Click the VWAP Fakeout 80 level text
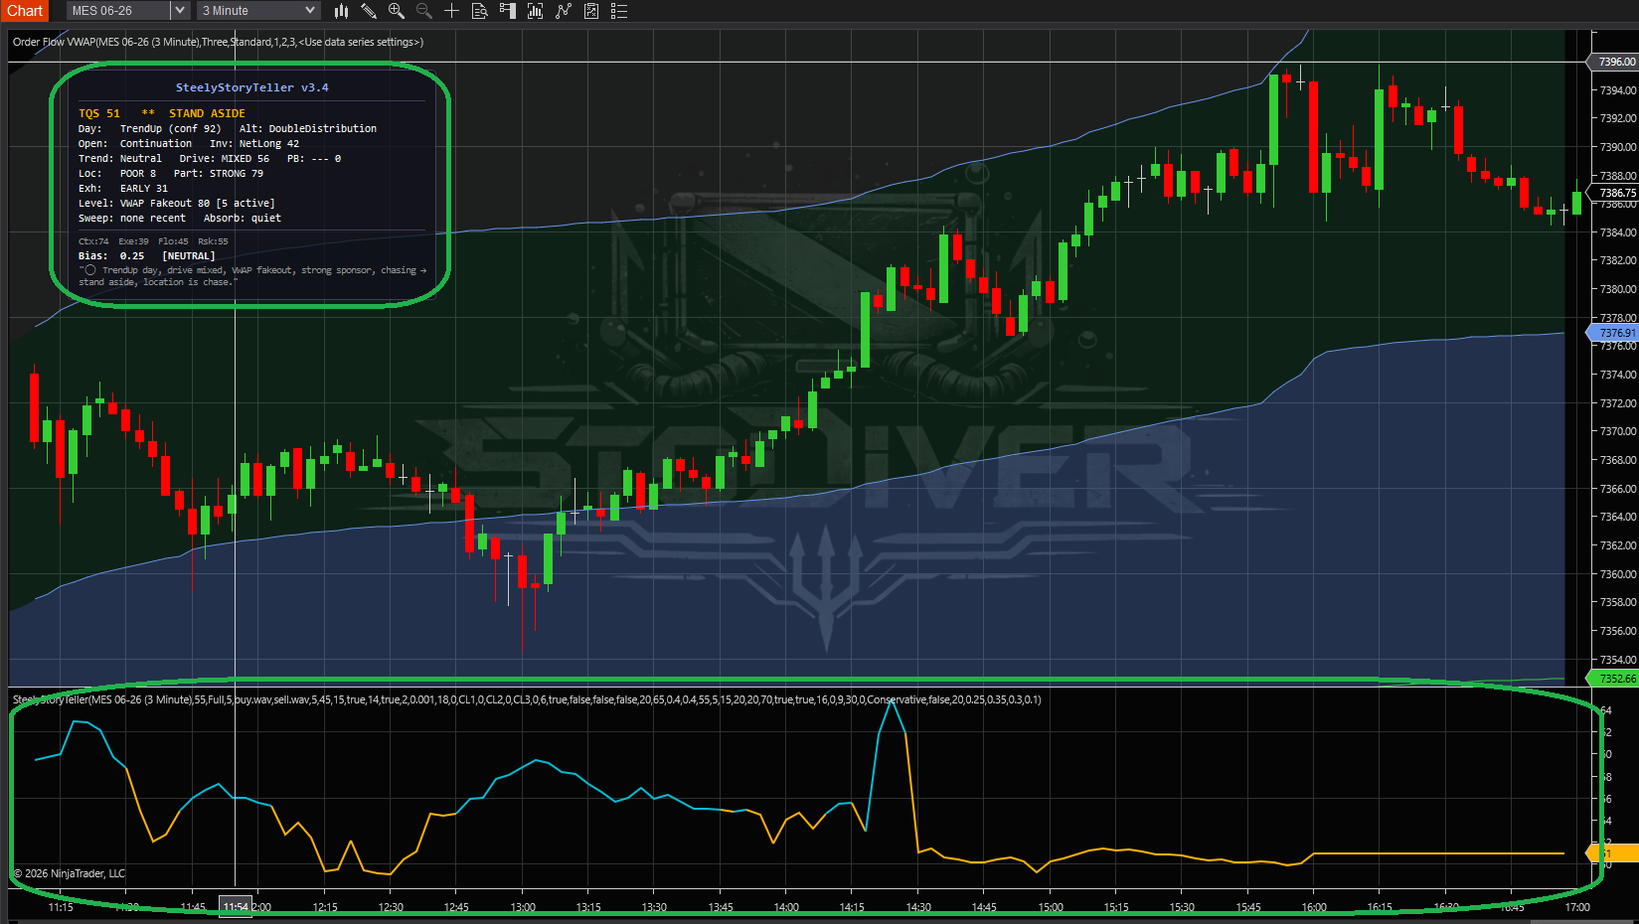 pos(165,204)
